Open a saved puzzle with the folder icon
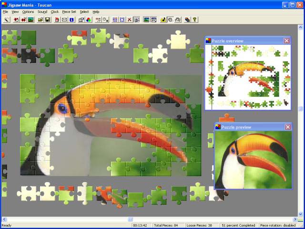 click(41, 20)
